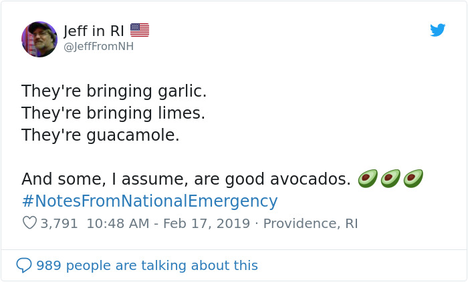Click the sentence about good avocados
Viewport: 468px width, 282px height.
point(186,179)
